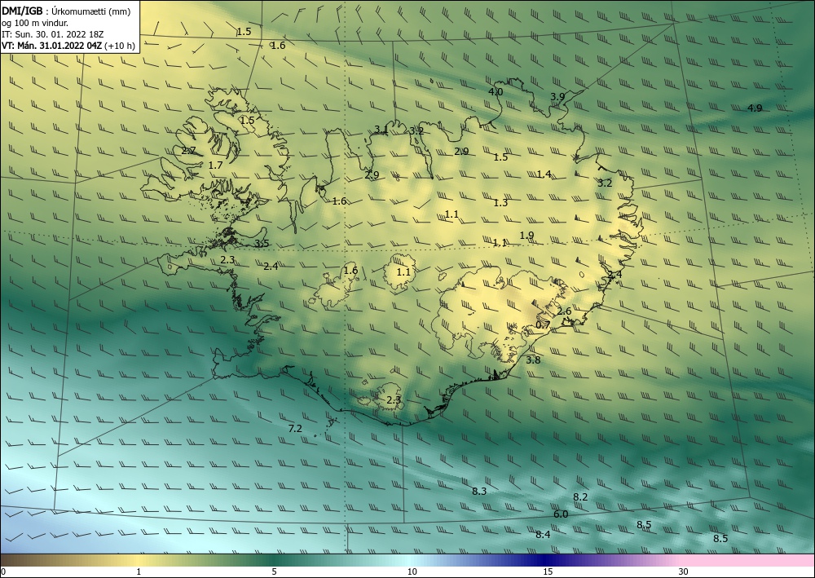Click the inland value 1.3

tap(500, 203)
